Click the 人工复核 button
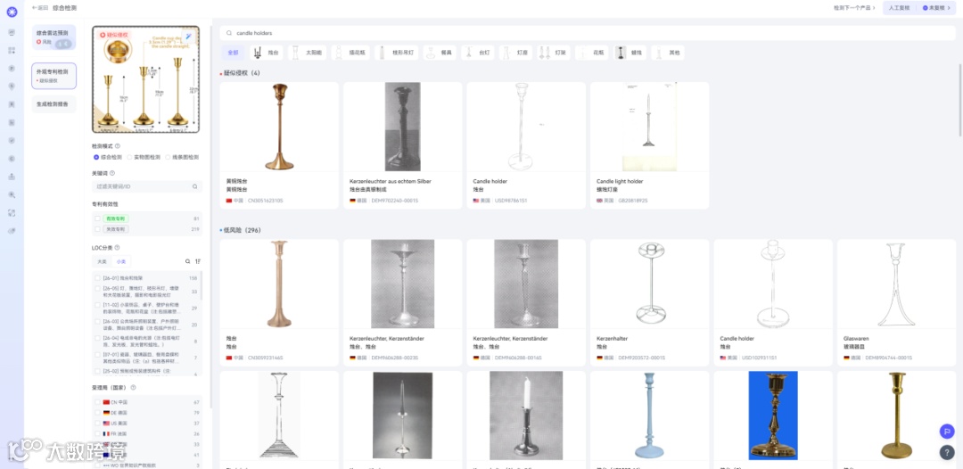This screenshot has width=963, height=469. pos(899,8)
